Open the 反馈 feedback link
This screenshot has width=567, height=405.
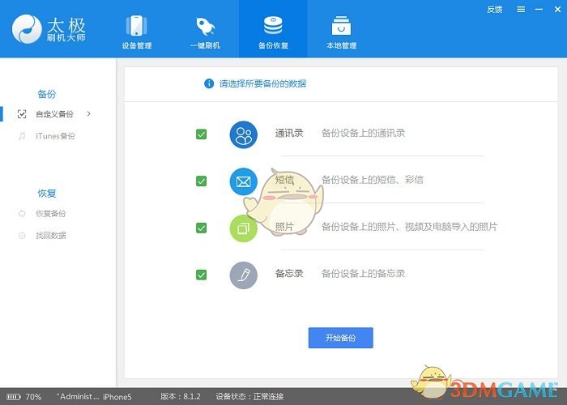[494, 10]
